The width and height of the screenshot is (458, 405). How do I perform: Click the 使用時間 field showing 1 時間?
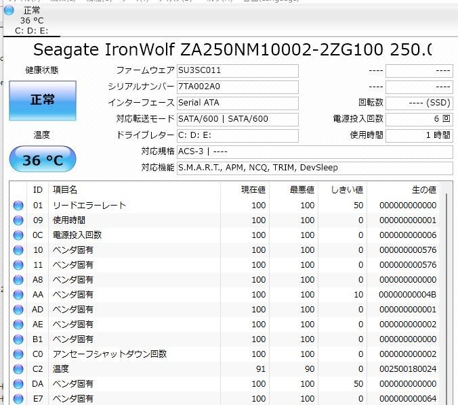click(419, 136)
